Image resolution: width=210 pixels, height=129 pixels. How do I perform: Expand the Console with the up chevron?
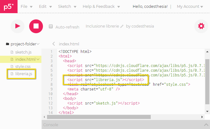tap(206, 125)
